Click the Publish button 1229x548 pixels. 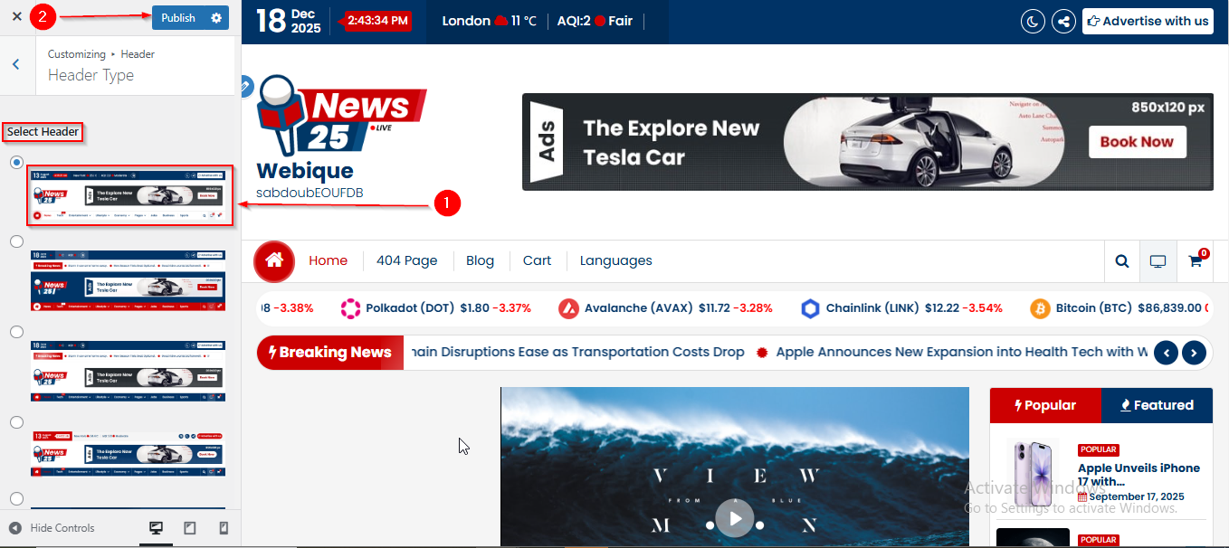[178, 18]
